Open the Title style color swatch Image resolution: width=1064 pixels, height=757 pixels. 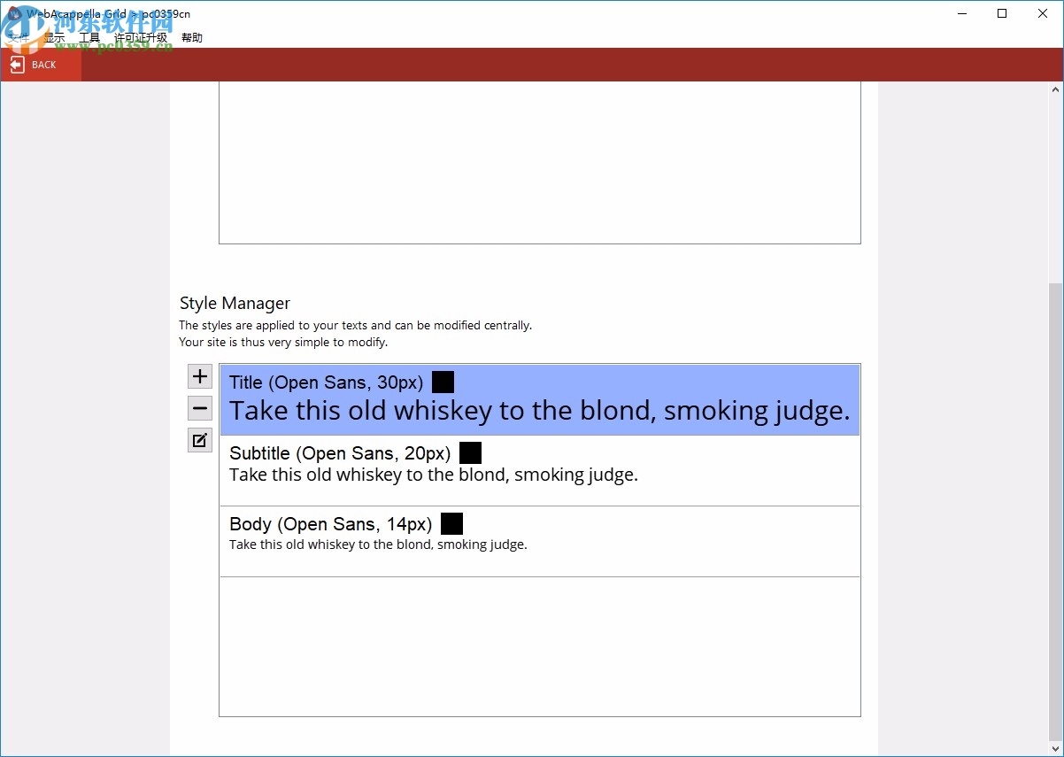(443, 382)
